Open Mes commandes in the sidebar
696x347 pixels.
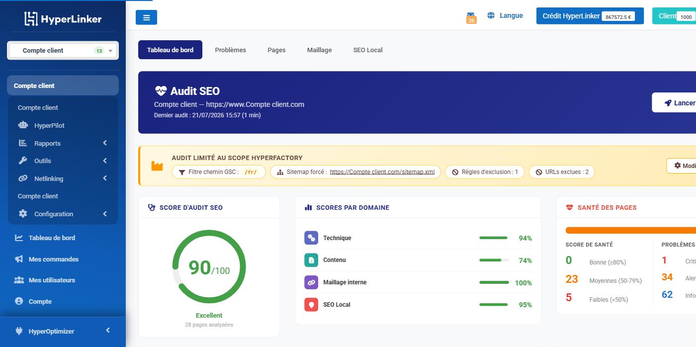tap(54, 259)
